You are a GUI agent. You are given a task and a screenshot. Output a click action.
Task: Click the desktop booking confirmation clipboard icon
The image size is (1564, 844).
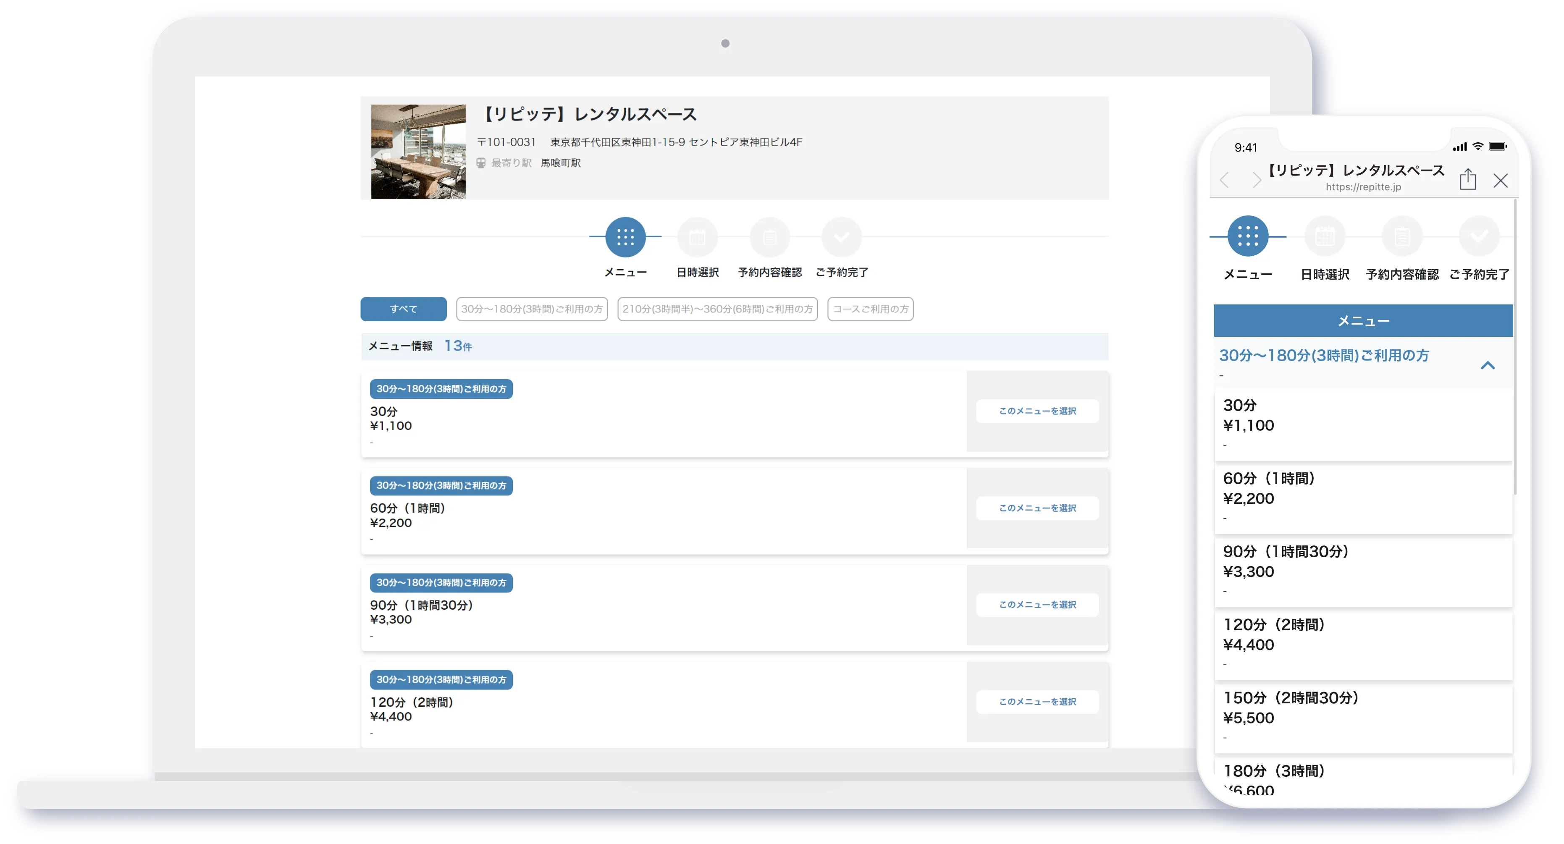point(769,237)
